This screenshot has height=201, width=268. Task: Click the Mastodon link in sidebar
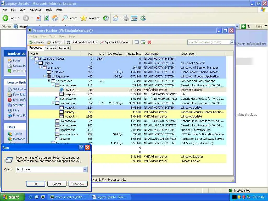19,139
